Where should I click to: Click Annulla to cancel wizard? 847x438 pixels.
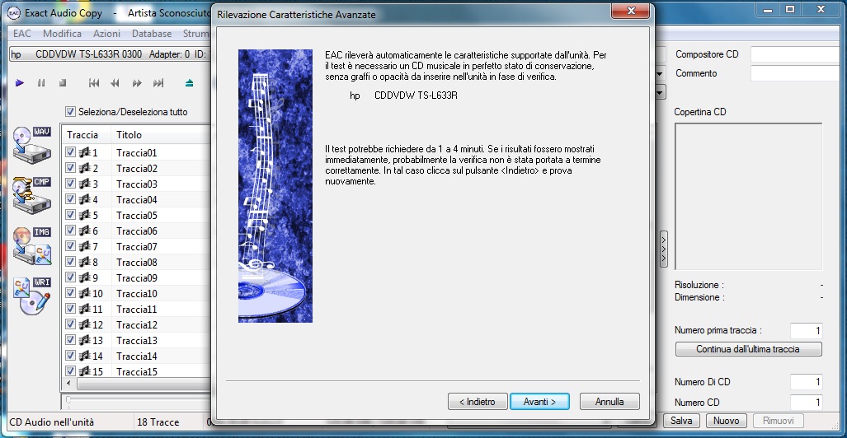click(609, 402)
